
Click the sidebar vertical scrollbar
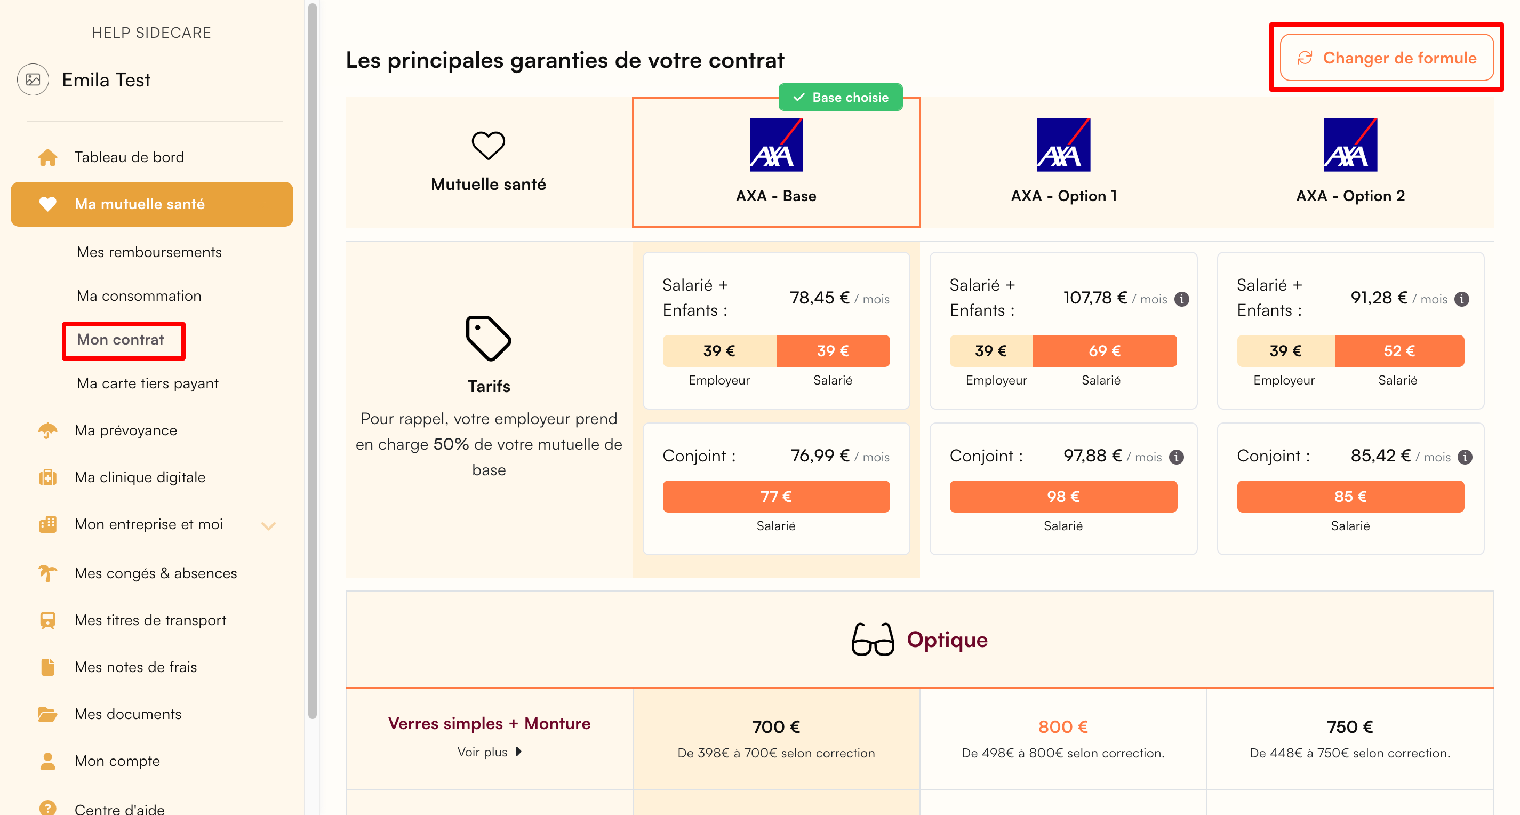pyautogui.click(x=312, y=360)
